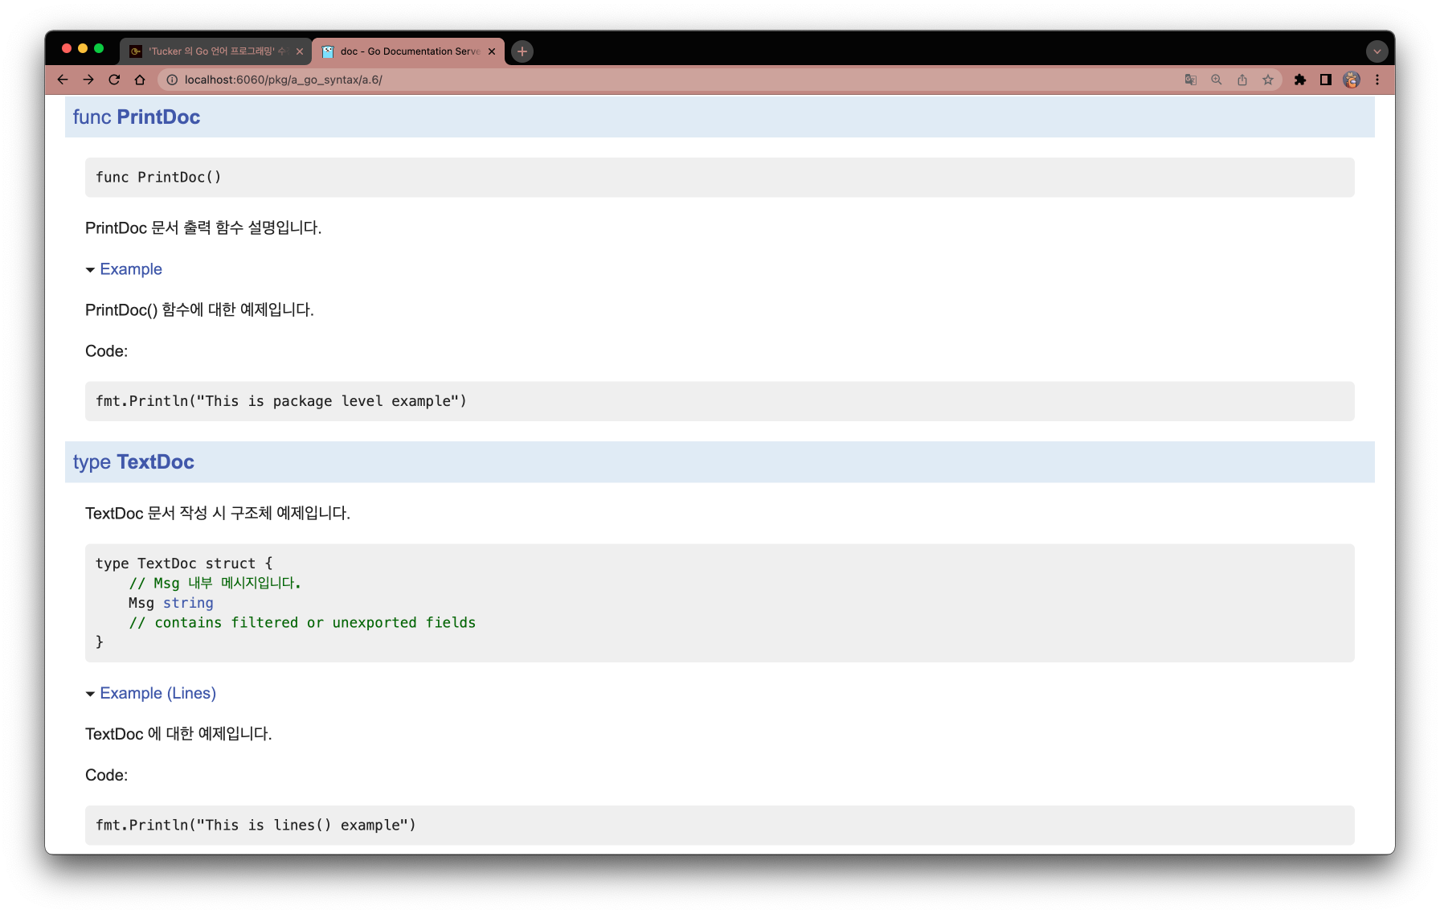Click the string type link in TextDoc

click(x=188, y=603)
